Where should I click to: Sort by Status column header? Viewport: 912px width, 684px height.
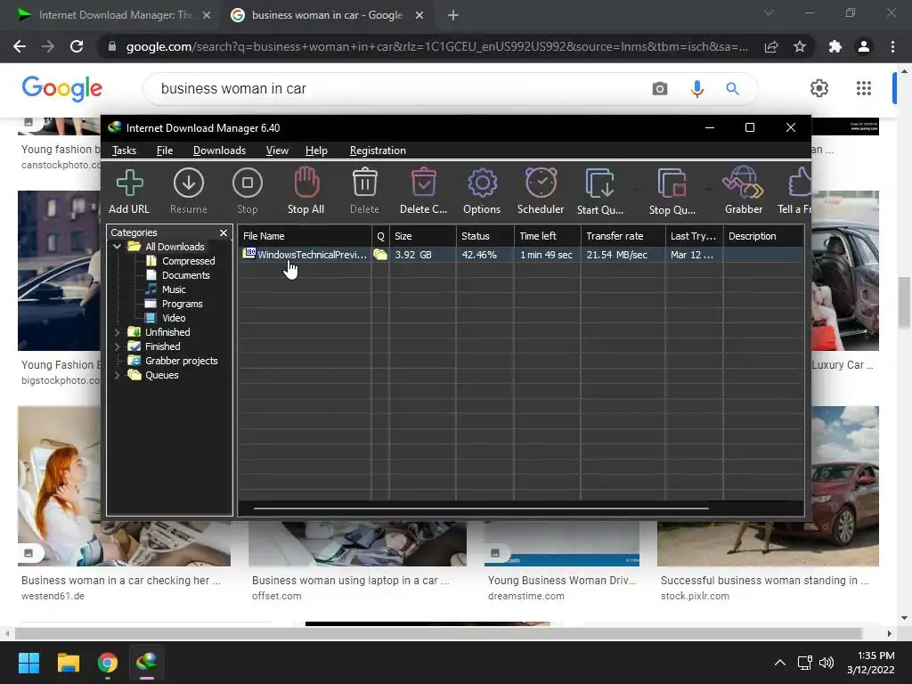pos(485,236)
